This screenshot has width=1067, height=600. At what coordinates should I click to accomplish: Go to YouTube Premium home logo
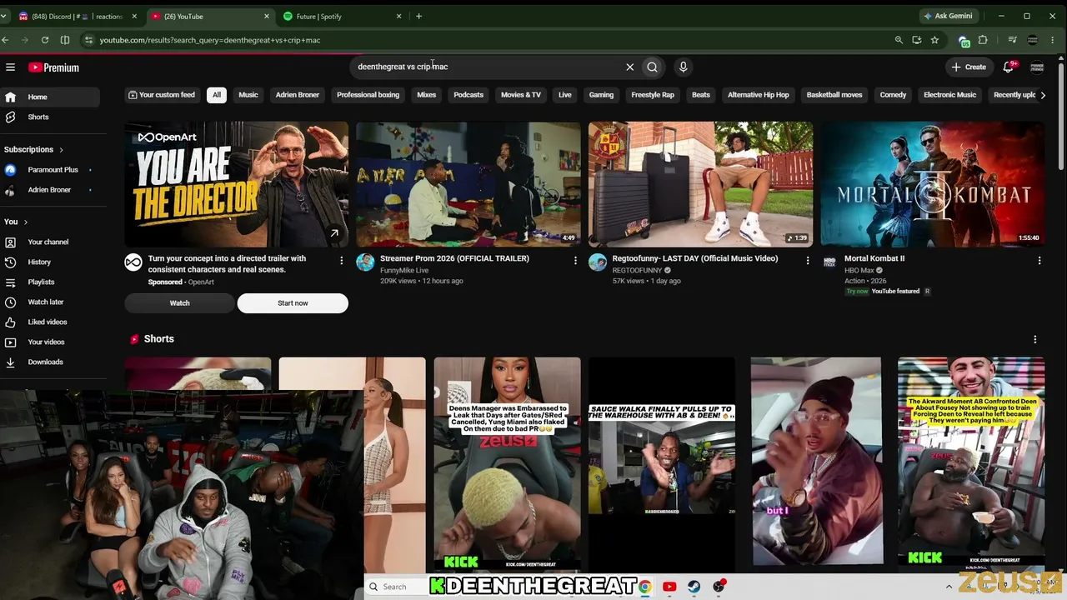pos(53,67)
